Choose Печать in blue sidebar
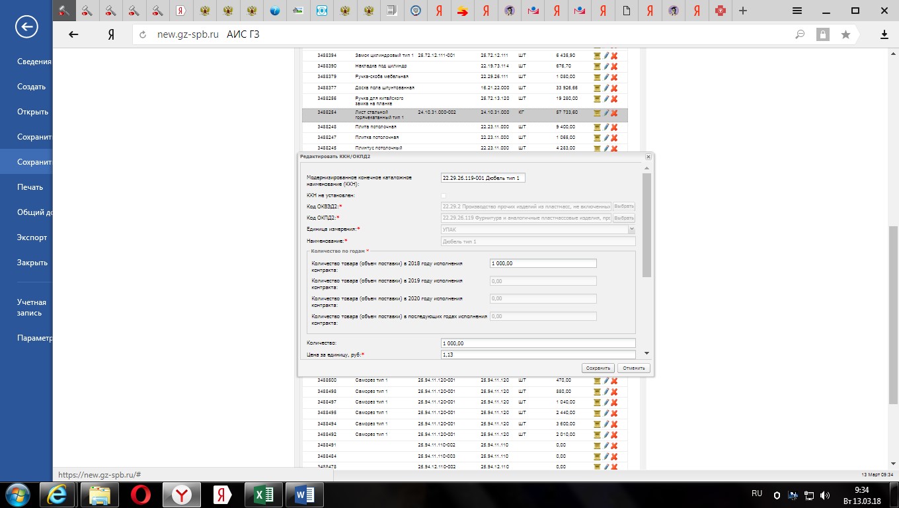This screenshot has height=508, width=899. coord(30,187)
